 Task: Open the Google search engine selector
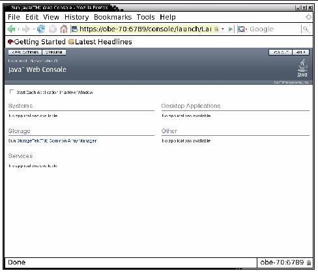tap(242, 29)
